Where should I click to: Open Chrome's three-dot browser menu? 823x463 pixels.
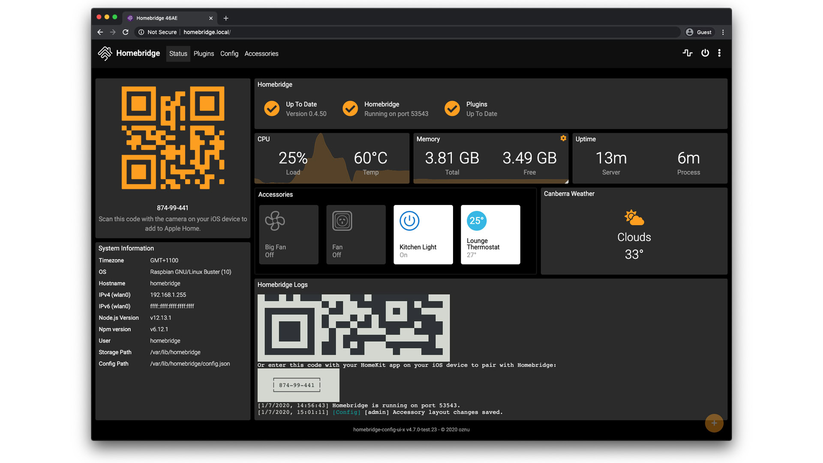(723, 32)
